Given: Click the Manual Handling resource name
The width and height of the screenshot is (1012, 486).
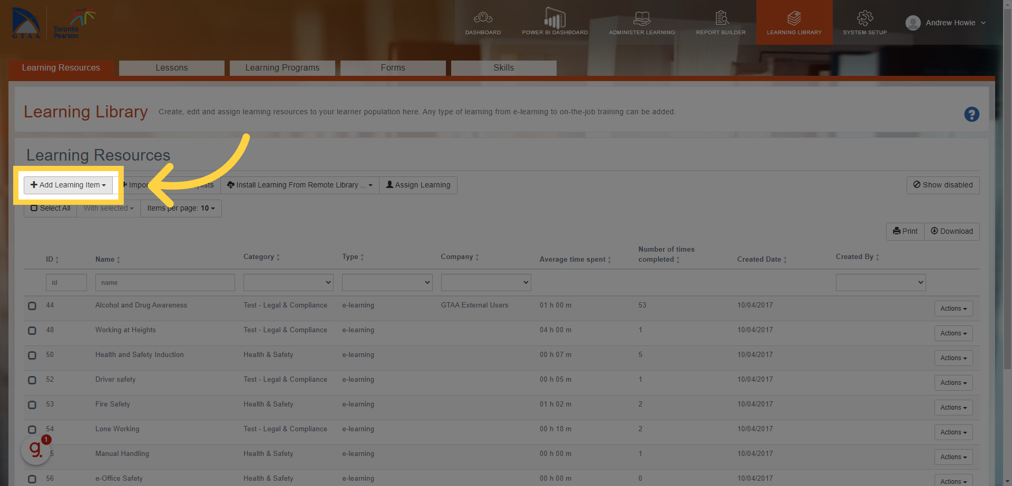Looking at the screenshot, I should tap(122, 454).
